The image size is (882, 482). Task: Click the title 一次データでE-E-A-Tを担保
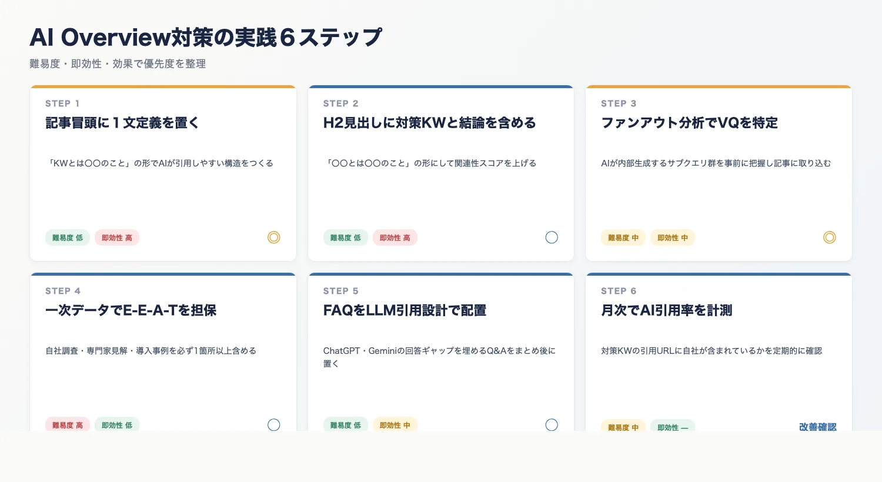coord(131,310)
